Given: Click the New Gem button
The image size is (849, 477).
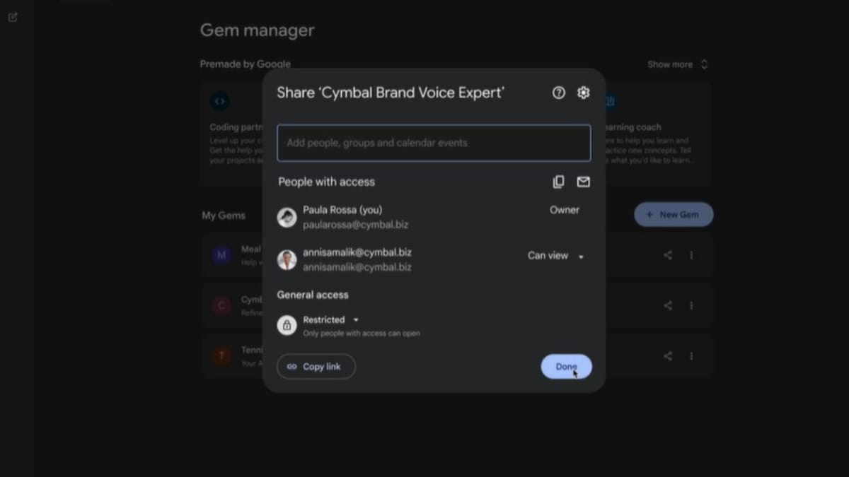Looking at the screenshot, I should tap(673, 215).
